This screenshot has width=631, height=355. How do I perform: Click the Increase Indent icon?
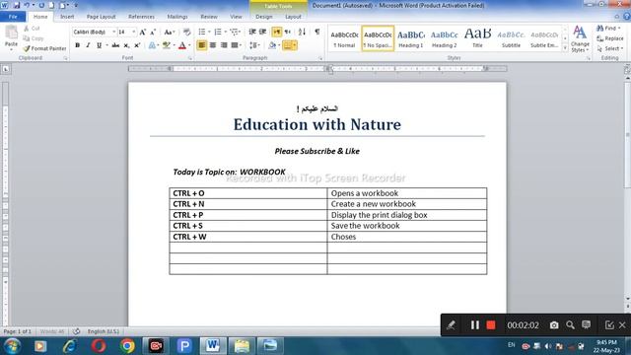click(263, 32)
